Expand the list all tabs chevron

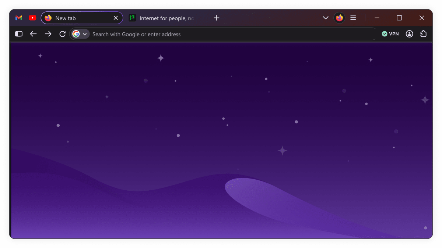click(x=326, y=18)
